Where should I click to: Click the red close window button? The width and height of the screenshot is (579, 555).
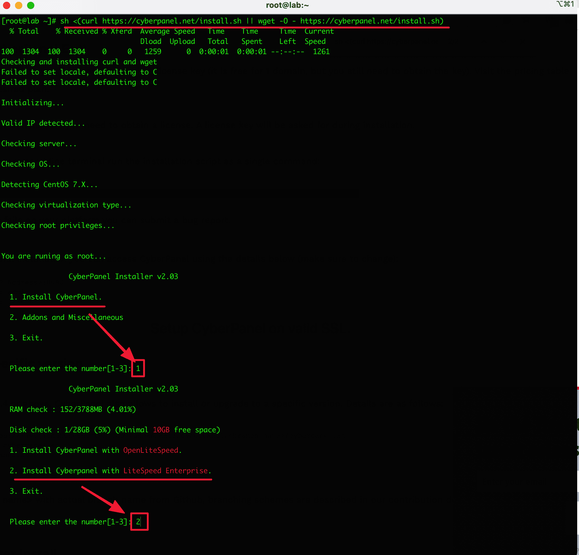click(7, 5)
